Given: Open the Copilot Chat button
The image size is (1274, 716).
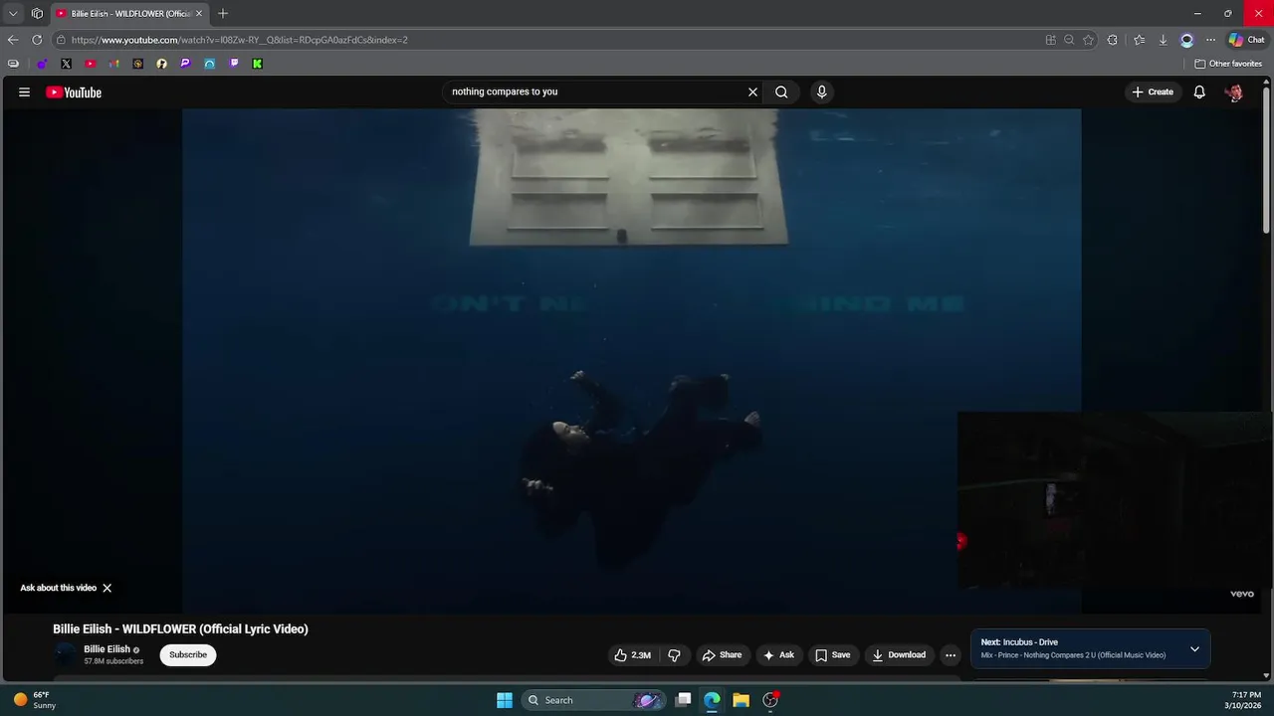Looking at the screenshot, I should coord(1246,40).
